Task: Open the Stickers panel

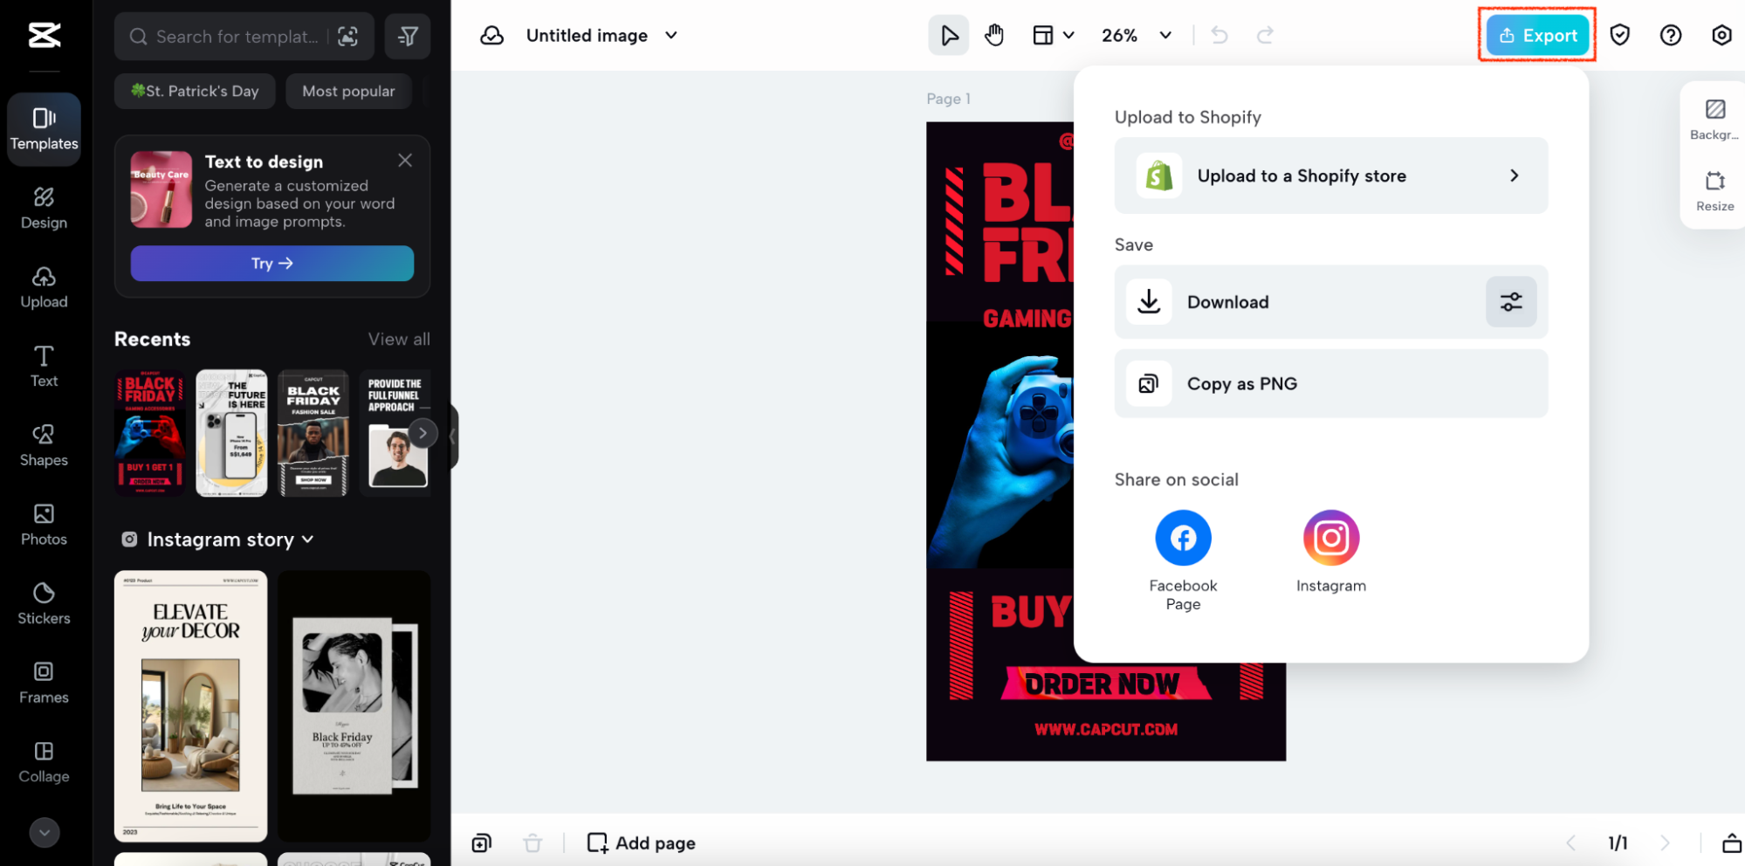Action: tap(45, 604)
